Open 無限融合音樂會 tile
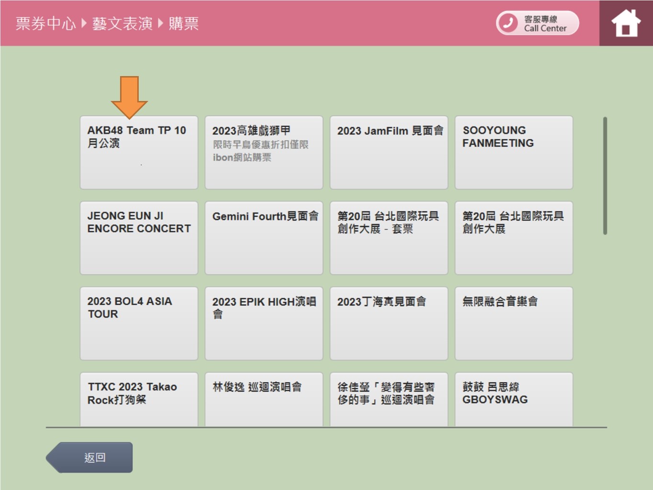 pyautogui.click(x=514, y=323)
